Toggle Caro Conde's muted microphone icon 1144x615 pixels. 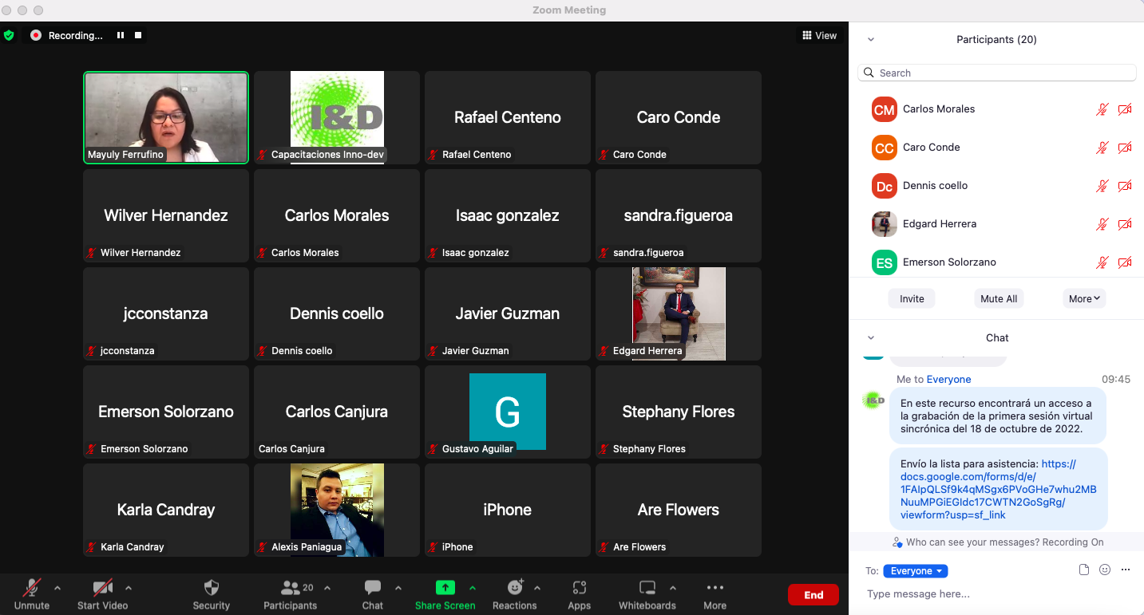coord(1102,148)
